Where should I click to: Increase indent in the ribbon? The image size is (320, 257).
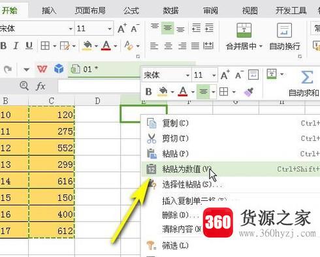click(209, 28)
